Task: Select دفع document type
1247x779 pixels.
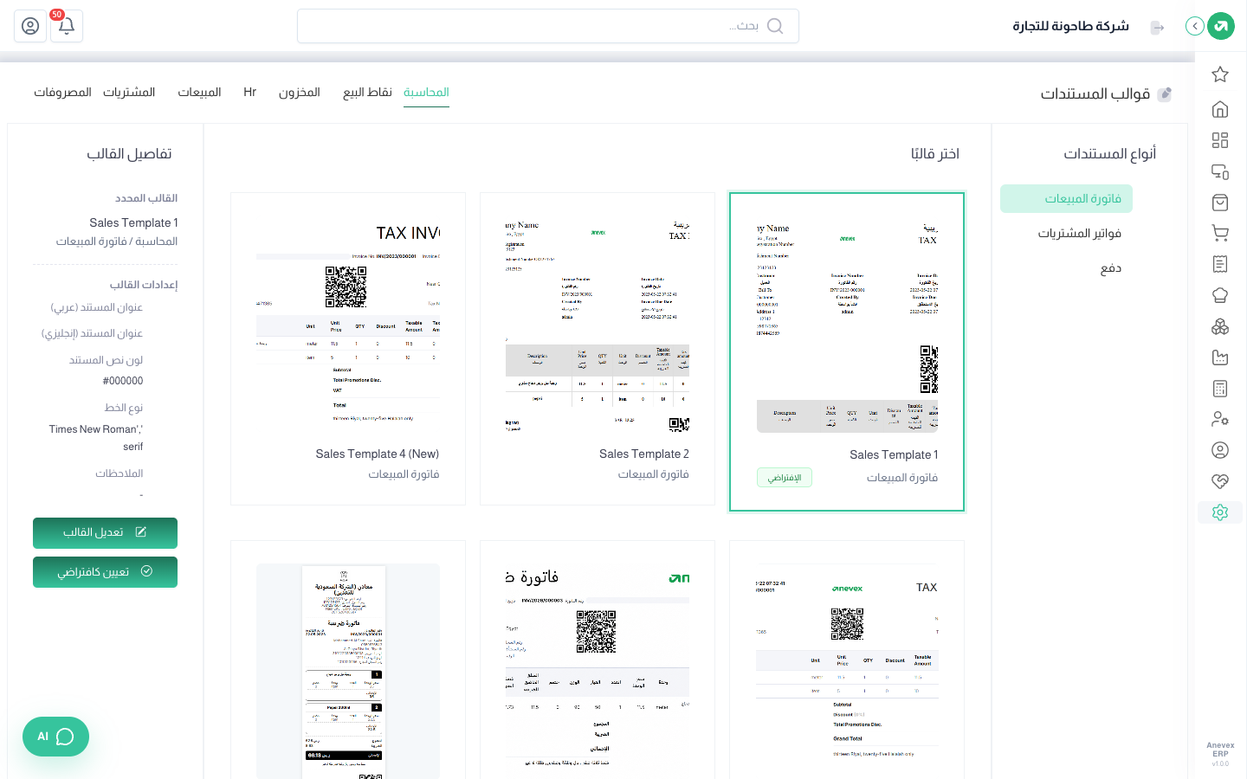Action: (x=1111, y=268)
